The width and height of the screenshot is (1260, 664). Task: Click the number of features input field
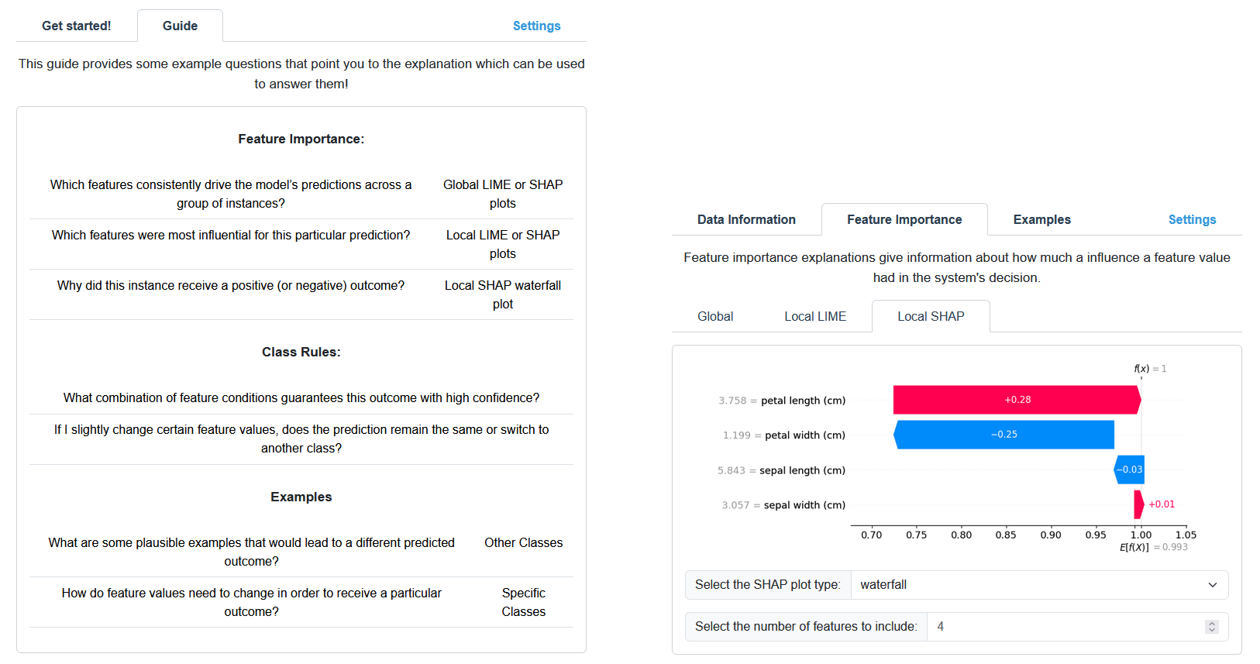pyautogui.click(x=1062, y=627)
